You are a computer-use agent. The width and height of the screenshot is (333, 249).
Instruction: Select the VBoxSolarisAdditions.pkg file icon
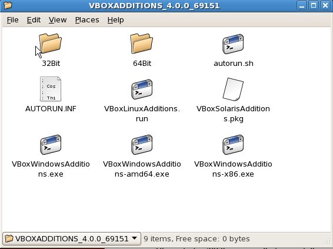click(x=233, y=89)
